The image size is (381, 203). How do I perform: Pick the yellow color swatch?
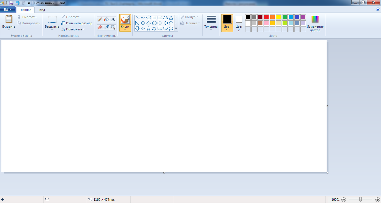point(278,17)
